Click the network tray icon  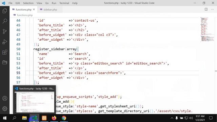point(186,118)
